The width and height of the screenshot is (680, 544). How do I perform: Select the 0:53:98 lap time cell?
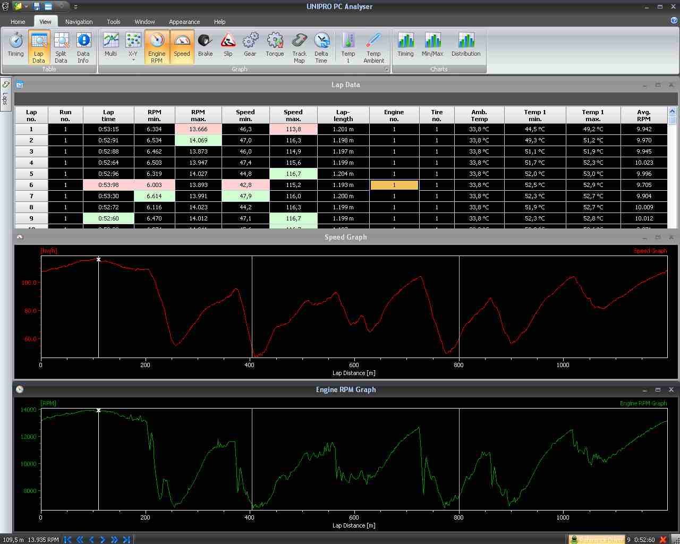pyautogui.click(x=108, y=185)
